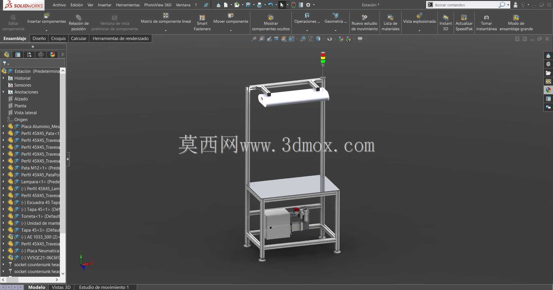Launch Smart Fasteners

click(x=202, y=23)
